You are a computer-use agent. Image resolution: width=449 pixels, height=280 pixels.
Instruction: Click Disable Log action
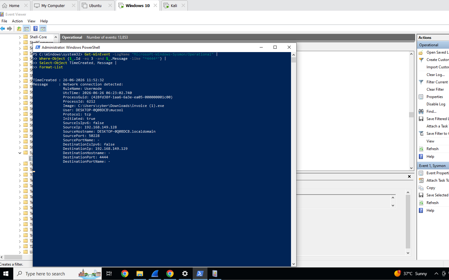coord(436,104)
